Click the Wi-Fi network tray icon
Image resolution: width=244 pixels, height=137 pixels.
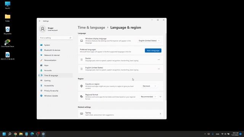222,134
